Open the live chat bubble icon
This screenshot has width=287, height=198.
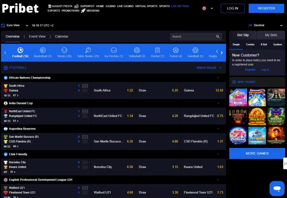pos(277,188)
